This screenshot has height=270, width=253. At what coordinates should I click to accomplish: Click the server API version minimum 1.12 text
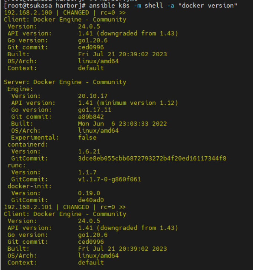(x=128, y=103)
